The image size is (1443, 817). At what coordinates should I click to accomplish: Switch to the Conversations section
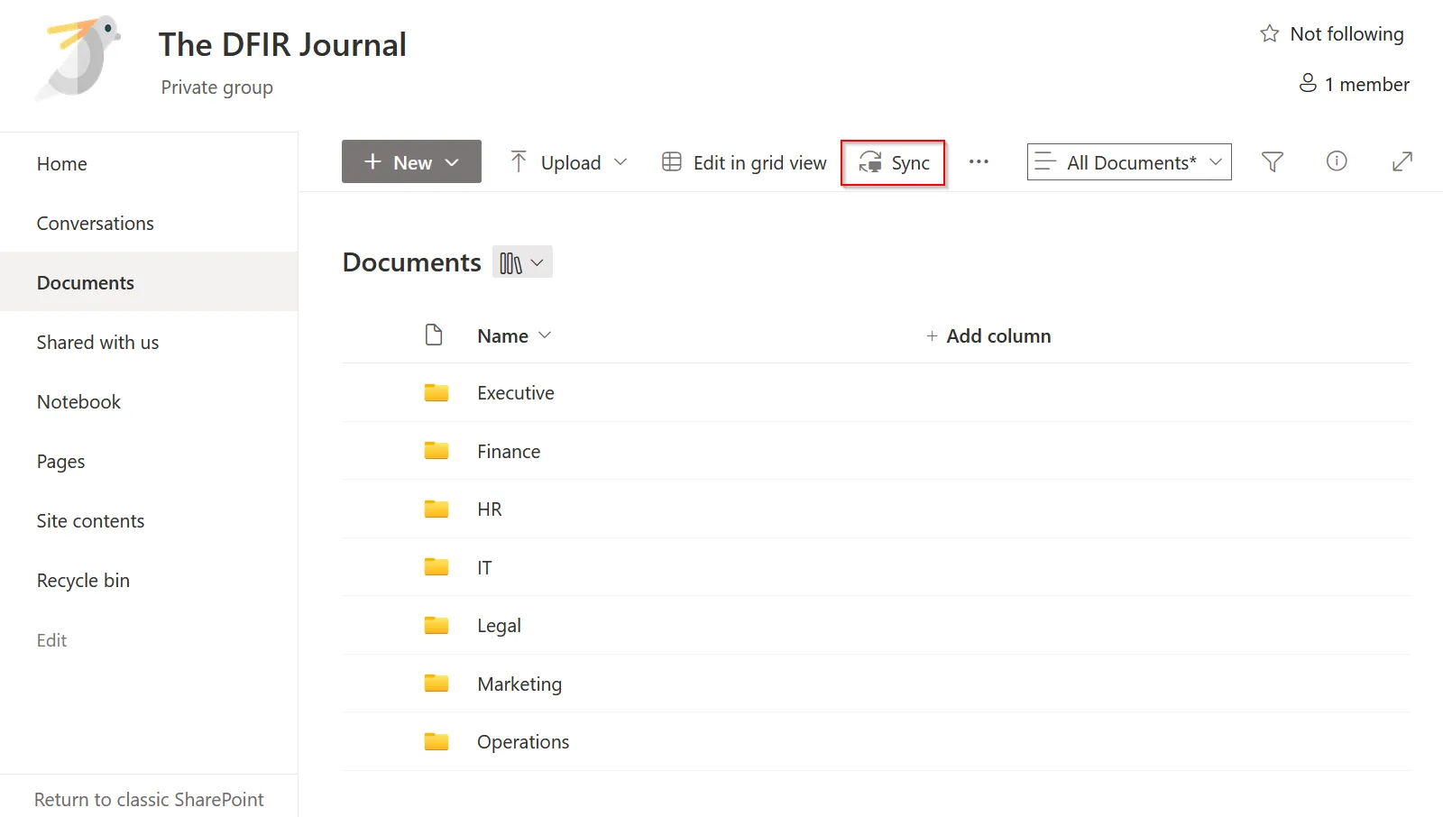coord(95,223)
